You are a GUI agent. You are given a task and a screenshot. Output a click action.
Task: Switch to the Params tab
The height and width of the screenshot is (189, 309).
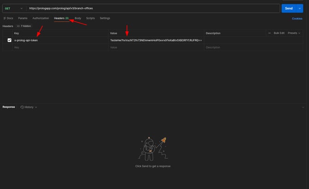[23, 18]
